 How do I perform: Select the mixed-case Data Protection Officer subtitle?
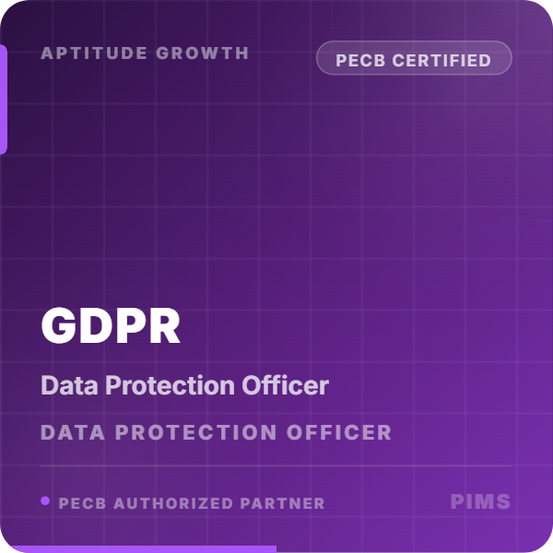(x=184, y=385)
